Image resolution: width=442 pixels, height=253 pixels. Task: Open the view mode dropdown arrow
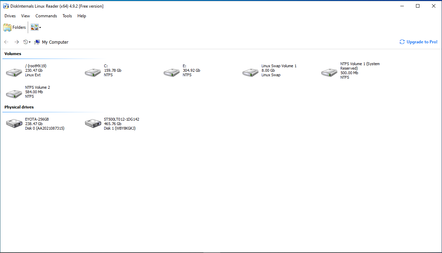tap(40, 28)
